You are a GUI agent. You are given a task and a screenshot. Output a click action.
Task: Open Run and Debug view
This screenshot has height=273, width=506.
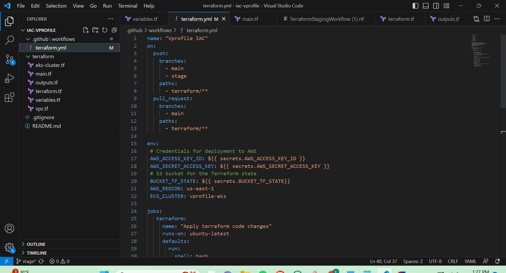tap(9, 79)
